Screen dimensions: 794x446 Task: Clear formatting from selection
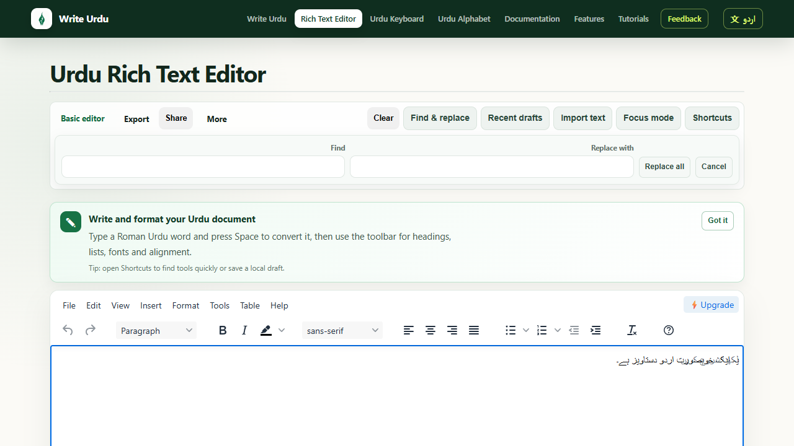pos(632,330)
